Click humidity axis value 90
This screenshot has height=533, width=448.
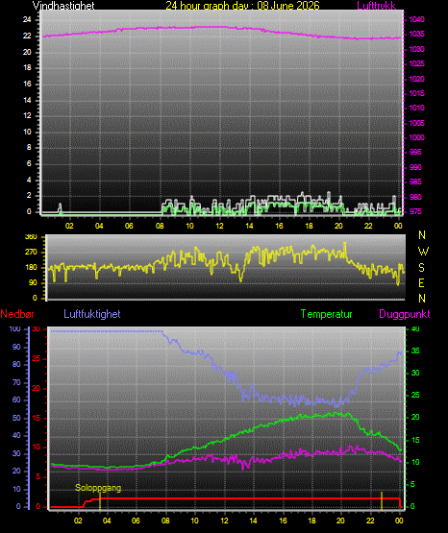16,347
